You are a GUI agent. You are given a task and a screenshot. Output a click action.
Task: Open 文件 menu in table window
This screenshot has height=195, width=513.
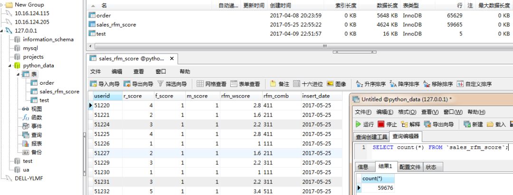coord(95,71)
